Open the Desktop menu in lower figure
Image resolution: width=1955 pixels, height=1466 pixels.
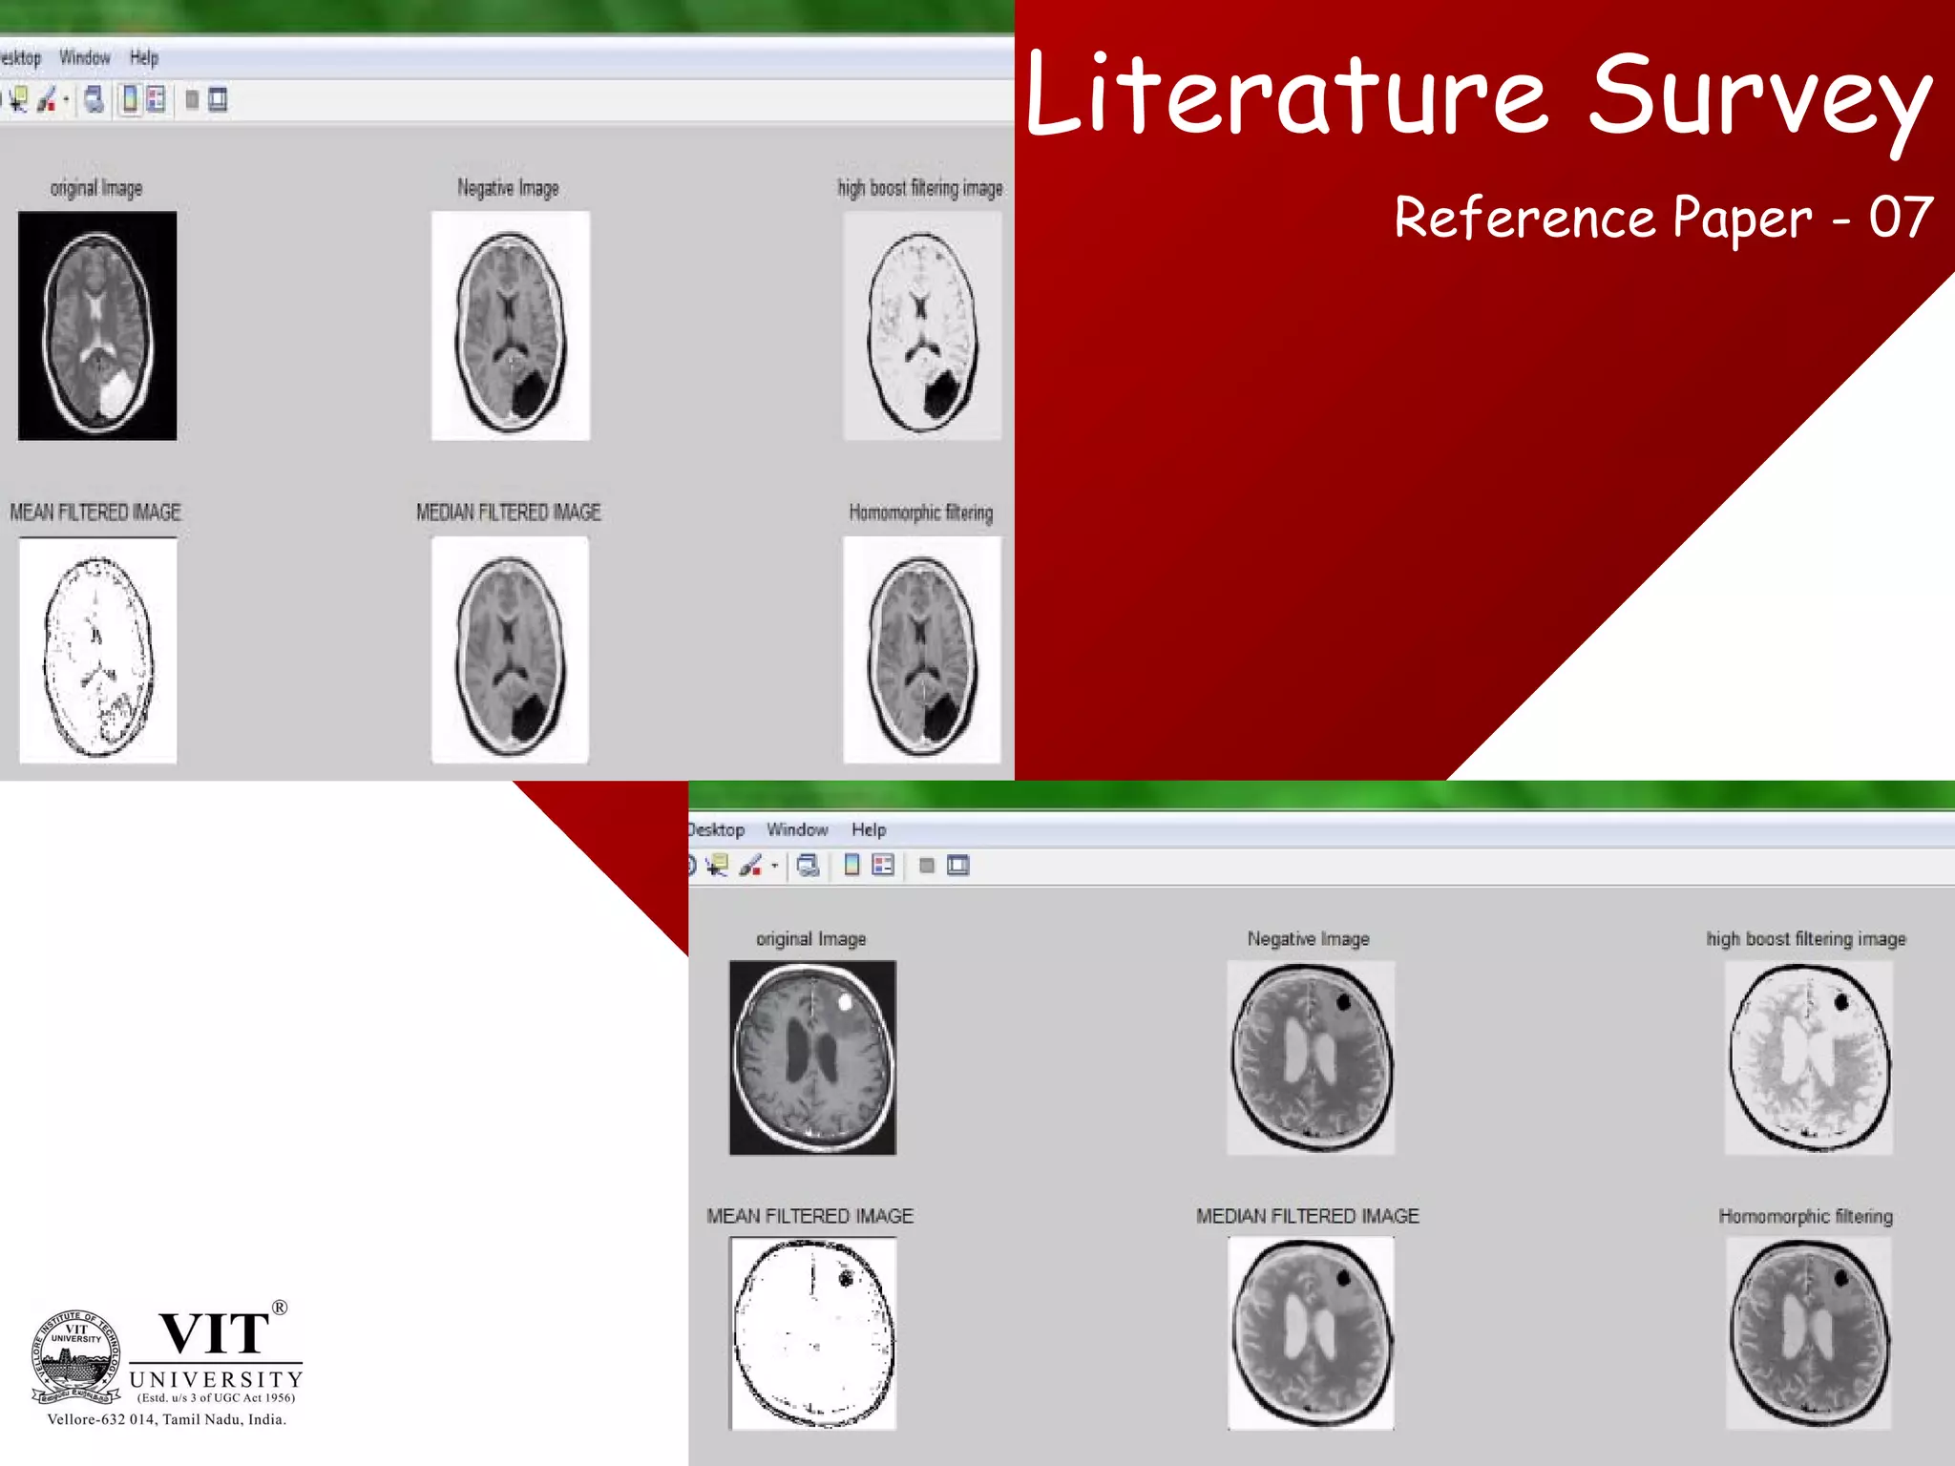point(716,829)
